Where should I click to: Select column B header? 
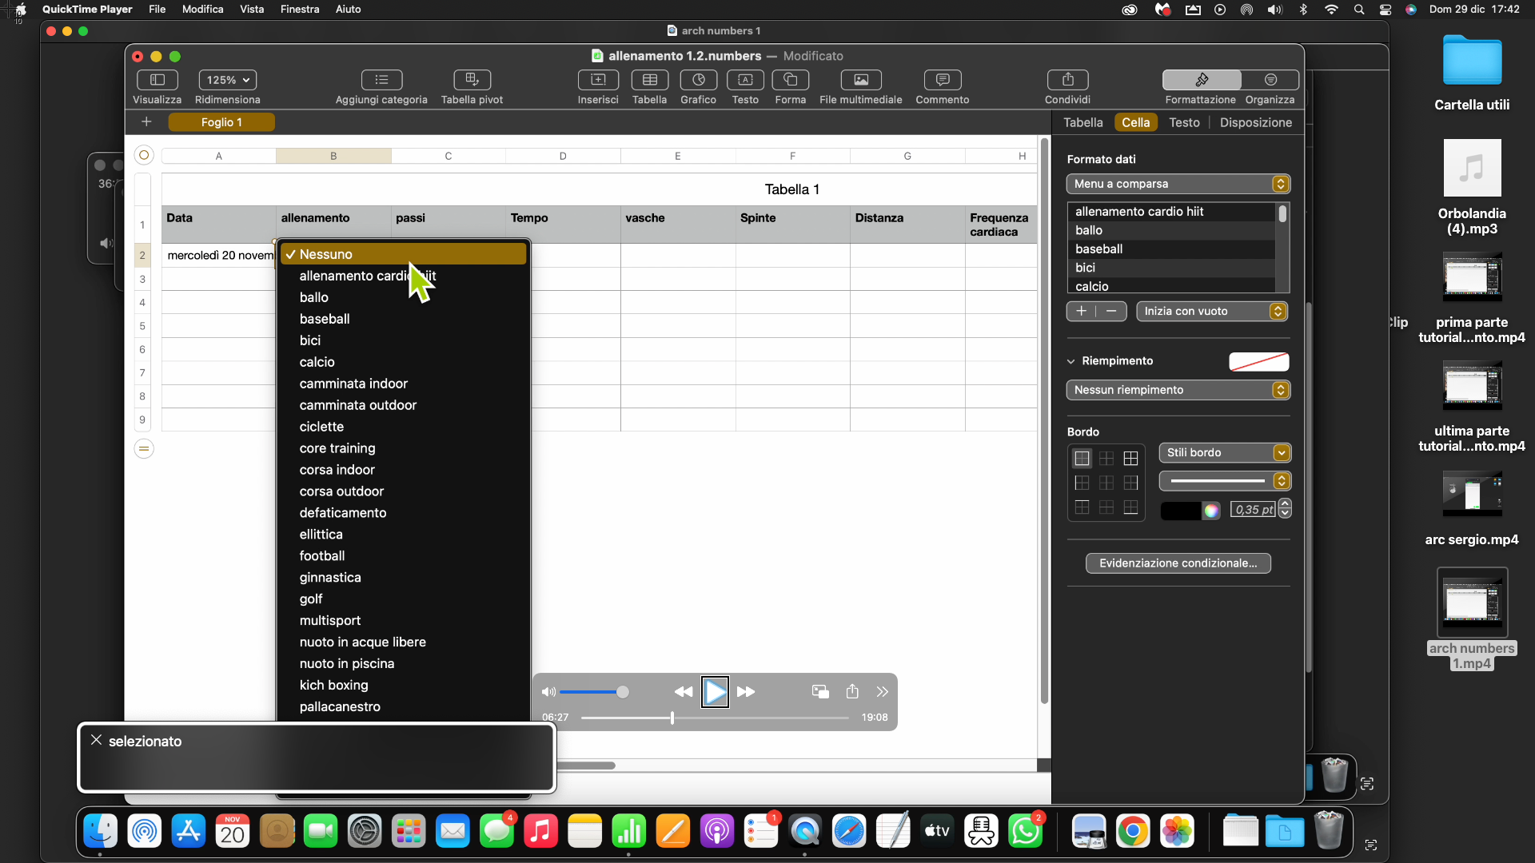[333, 156]
